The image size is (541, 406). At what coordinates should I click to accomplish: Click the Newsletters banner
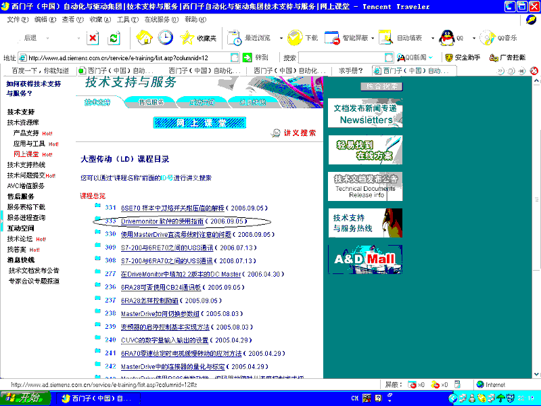point(365,113)
